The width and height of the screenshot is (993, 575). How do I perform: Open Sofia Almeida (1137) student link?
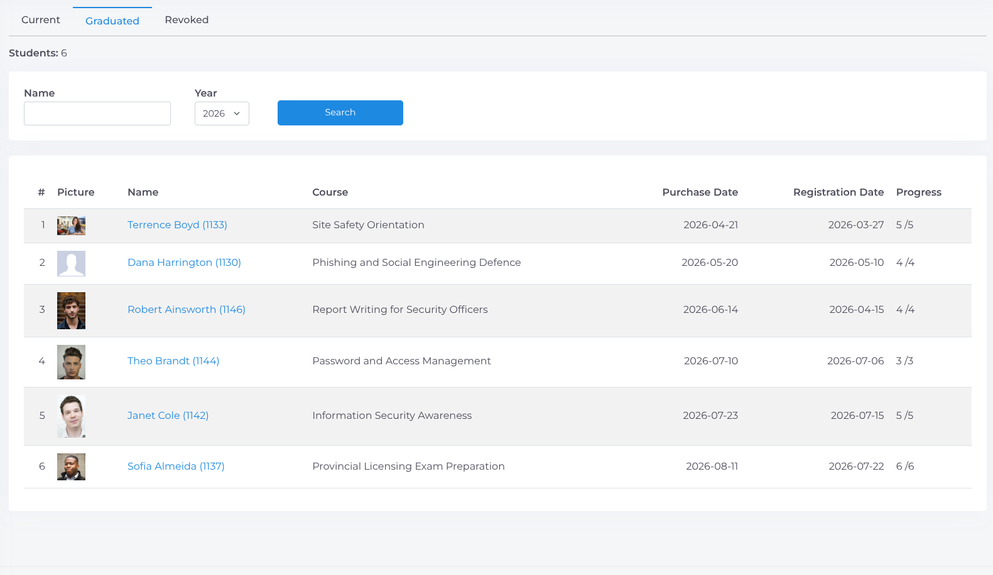176,466
